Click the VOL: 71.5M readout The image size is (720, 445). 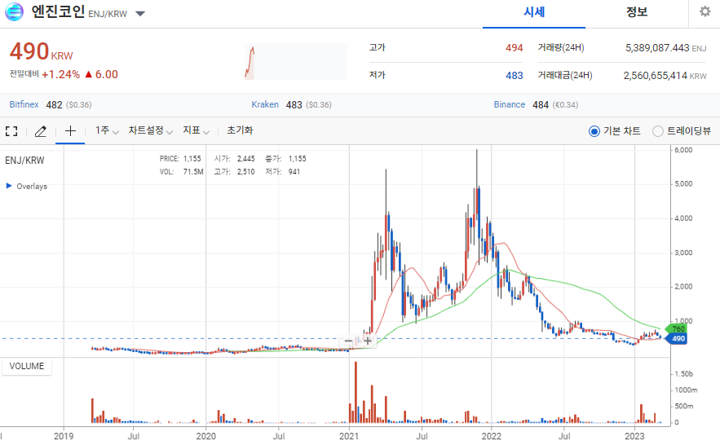181,172
